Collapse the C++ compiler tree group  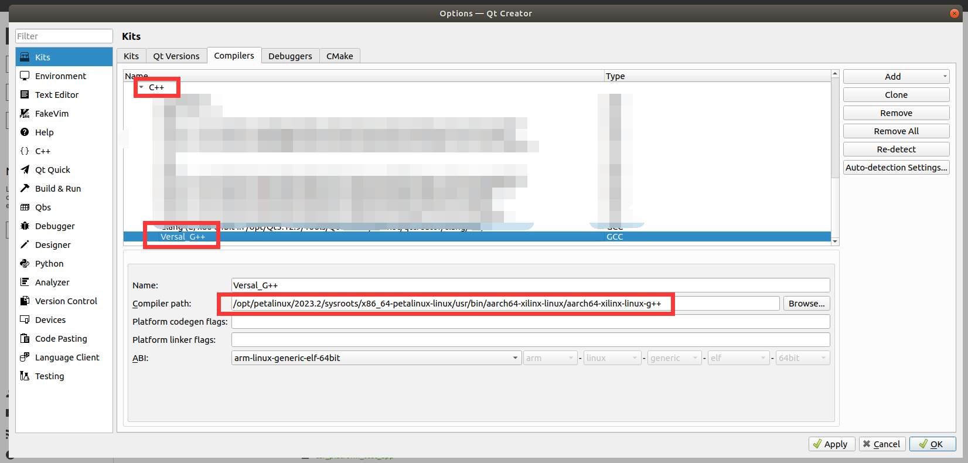pos(141,87)
